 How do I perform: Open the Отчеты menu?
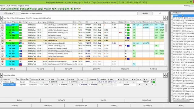tap(14, 6)
